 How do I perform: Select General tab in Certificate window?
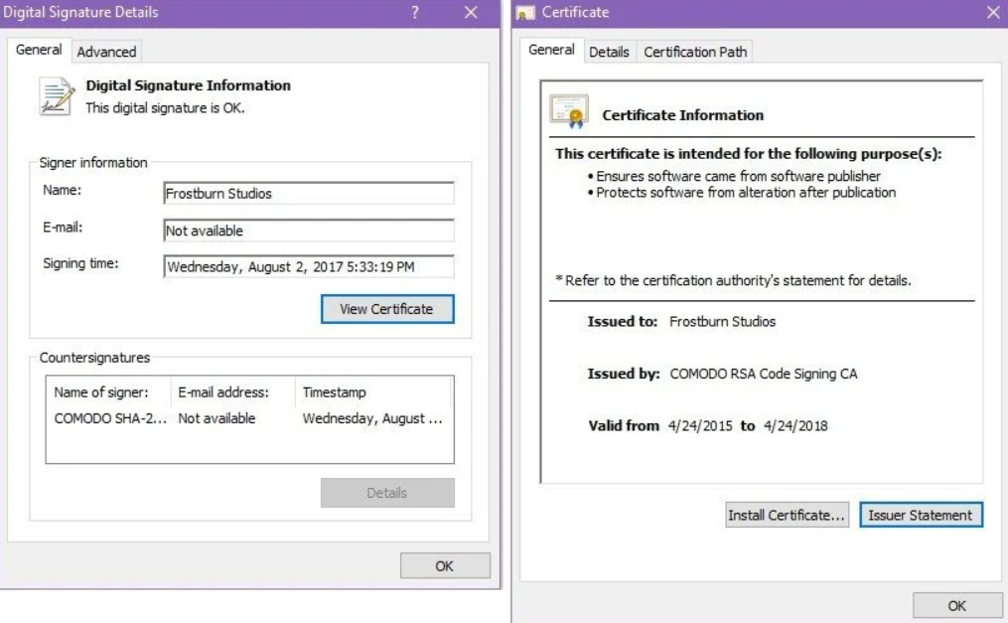pos(551,50)
